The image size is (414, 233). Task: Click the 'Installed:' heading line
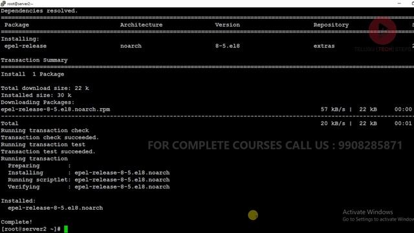18,201
